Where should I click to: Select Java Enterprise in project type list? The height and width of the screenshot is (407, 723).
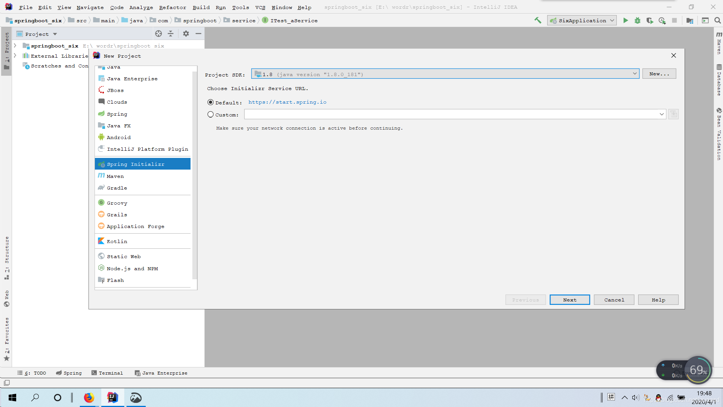[x=143, y=78]
